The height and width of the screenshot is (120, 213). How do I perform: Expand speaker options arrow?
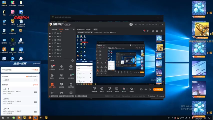135,89
